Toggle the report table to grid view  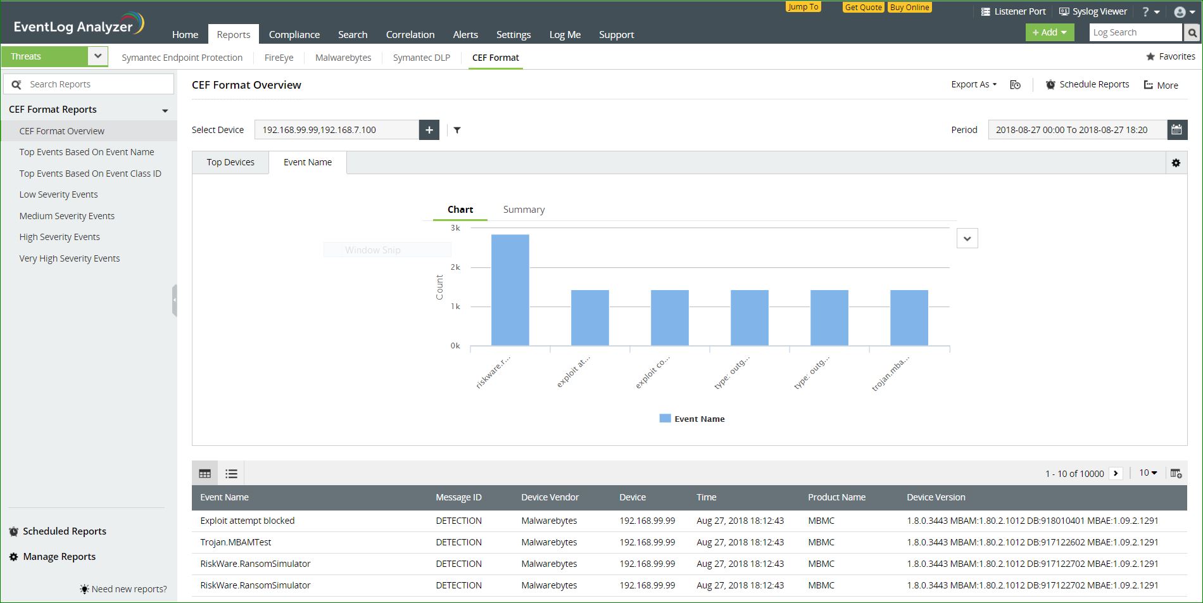(x=205, y=473)
